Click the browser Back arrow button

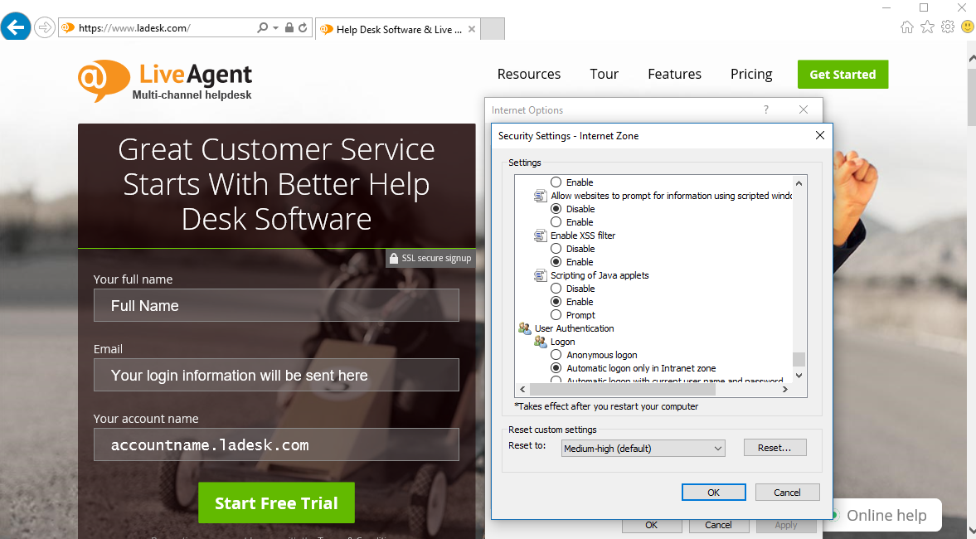pyautogui.click(x=16, y=27)
